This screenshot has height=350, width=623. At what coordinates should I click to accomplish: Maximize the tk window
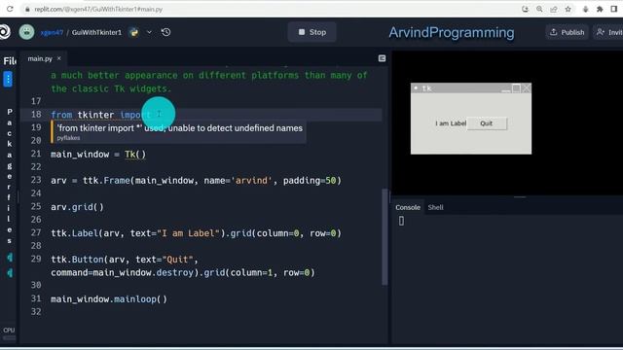click(516, 88)
